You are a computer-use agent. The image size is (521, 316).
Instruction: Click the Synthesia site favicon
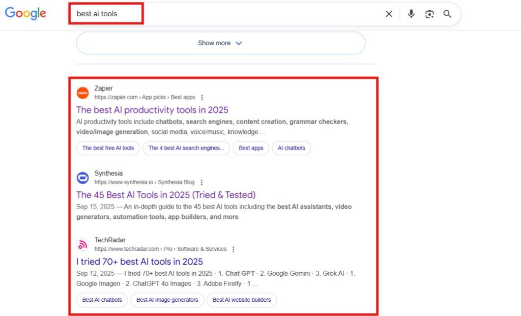[x=82, y=178]
